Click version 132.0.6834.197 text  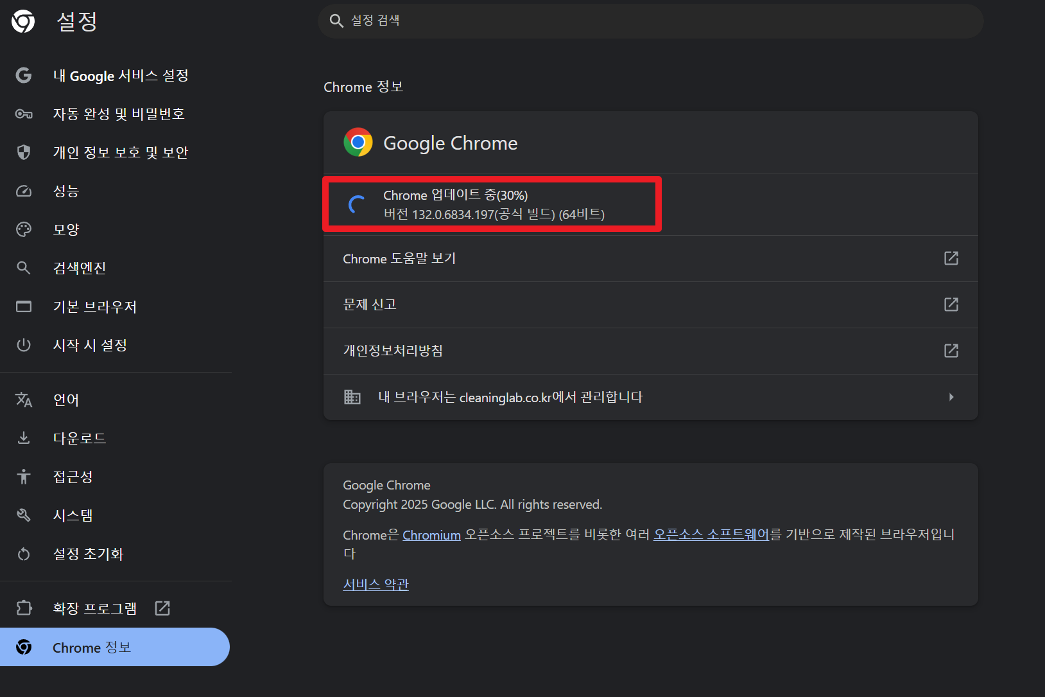point(494,215)
